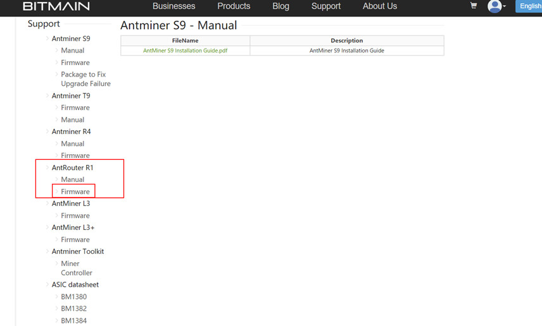Click the Description column header
This screenshot has height=326, width=542.
point(347,40)
